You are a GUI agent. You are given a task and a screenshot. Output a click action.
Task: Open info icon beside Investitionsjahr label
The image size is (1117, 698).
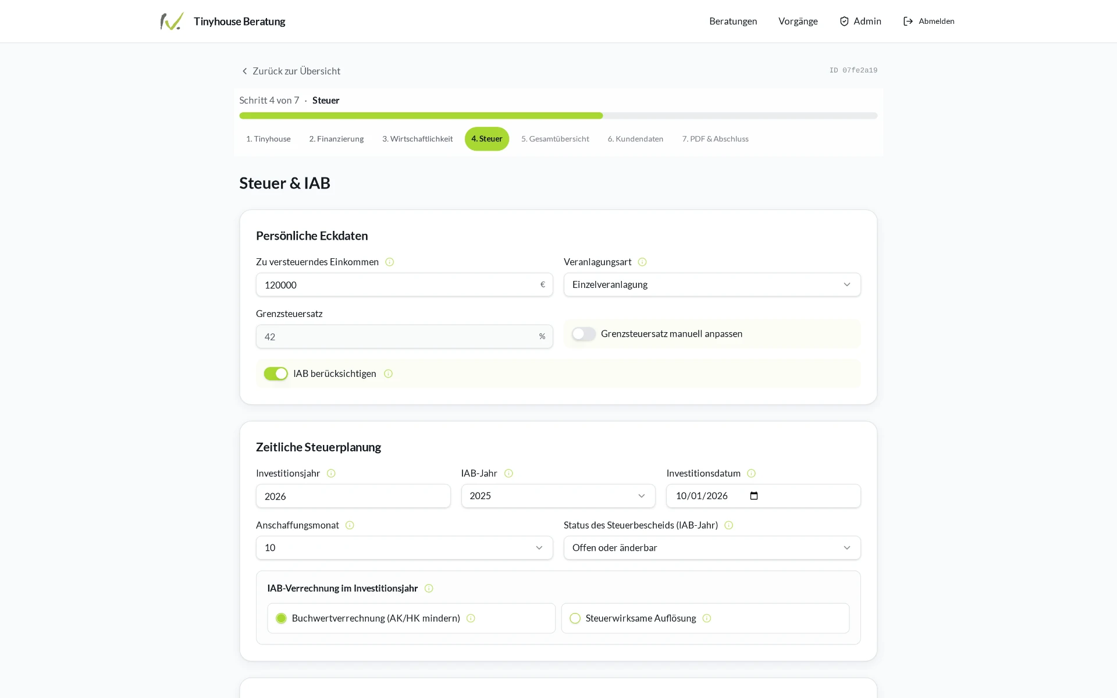pyautogui.click(x=331, y=473)
